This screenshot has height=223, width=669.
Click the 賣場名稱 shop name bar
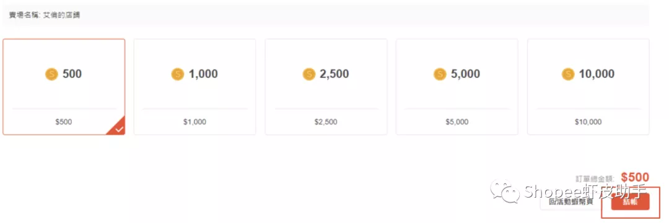(326, 15)
